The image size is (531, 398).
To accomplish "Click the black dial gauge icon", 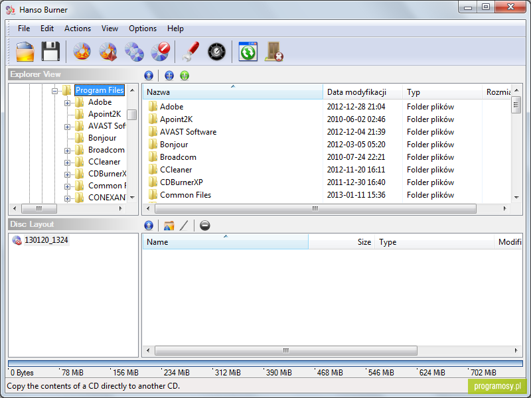I will (x=216, y=52).
